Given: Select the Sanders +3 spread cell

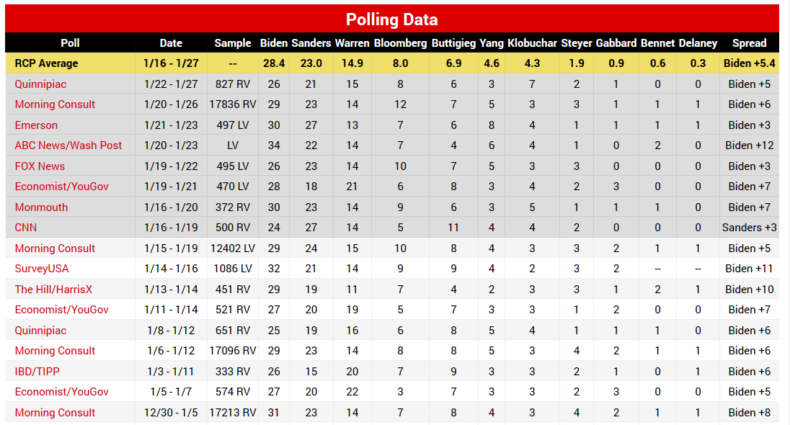Looking at the screenshot, I should (749, 228).
